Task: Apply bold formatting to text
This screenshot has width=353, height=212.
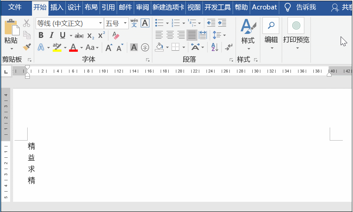Action: (41, 35)
